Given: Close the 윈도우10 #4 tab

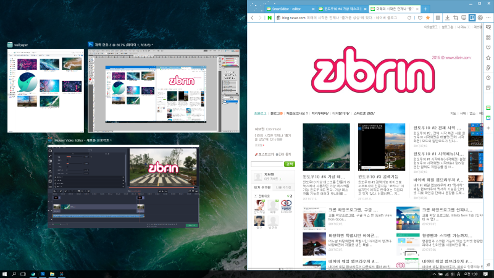Looking at the screenshot, I should (x=365, y=9).
